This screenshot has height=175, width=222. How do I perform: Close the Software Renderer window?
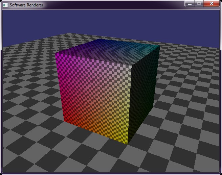point(212,3)
